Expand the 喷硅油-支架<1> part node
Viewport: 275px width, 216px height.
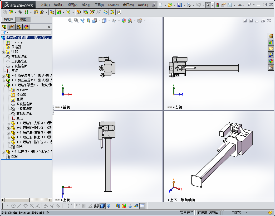coord(8,124)
